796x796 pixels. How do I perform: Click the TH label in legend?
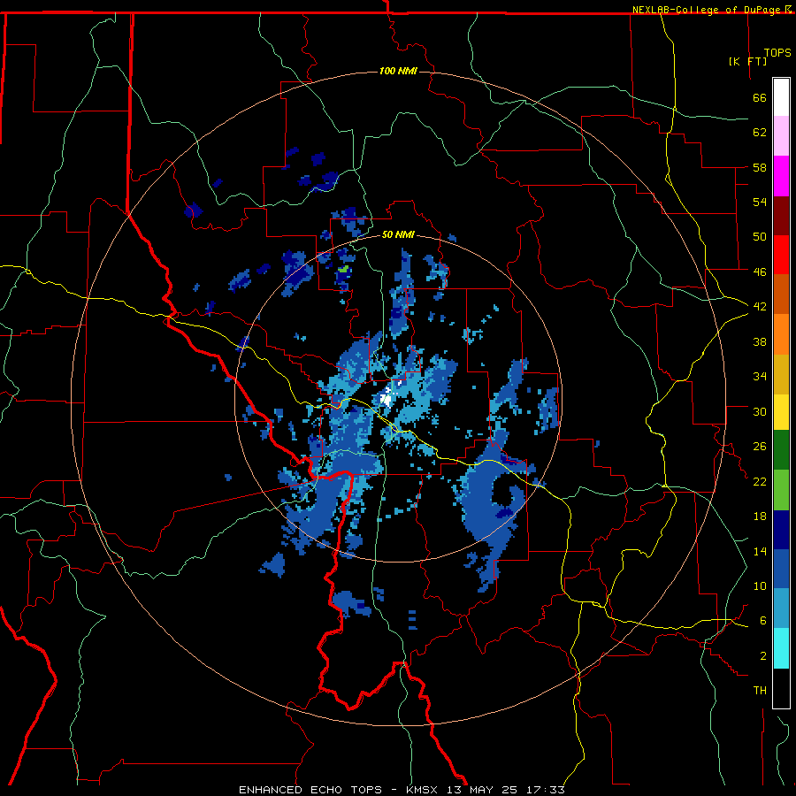pos(760,691)
